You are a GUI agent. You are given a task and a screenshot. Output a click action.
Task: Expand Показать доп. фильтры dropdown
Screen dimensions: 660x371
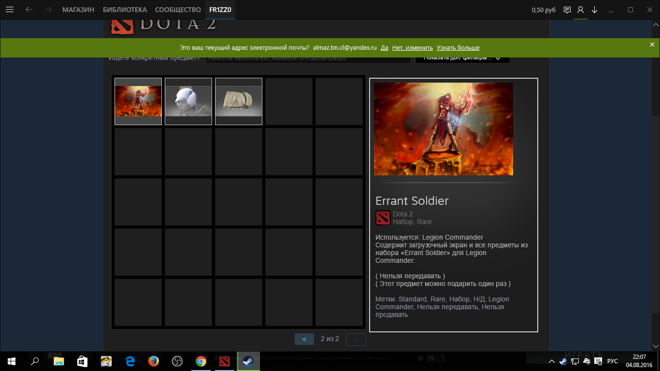[x=462, y=58]
